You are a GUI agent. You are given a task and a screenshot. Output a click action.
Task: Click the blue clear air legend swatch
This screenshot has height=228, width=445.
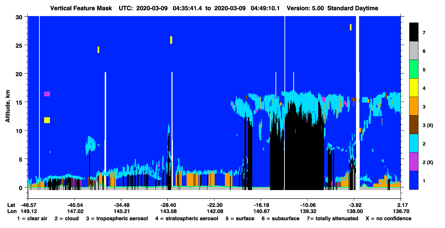[414, 180]
